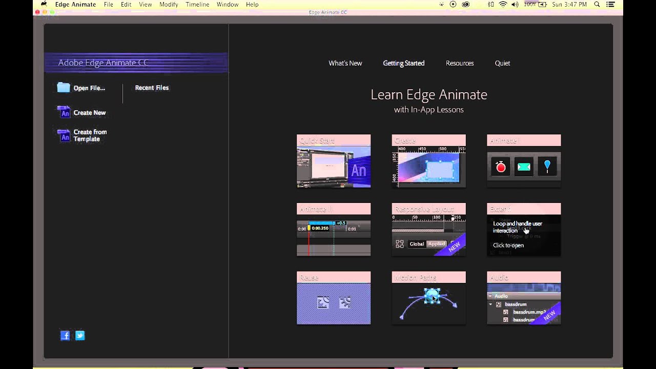Open the Create lesson thumbnail
This screenshot has height=369, width=656.
coord(429,161)
